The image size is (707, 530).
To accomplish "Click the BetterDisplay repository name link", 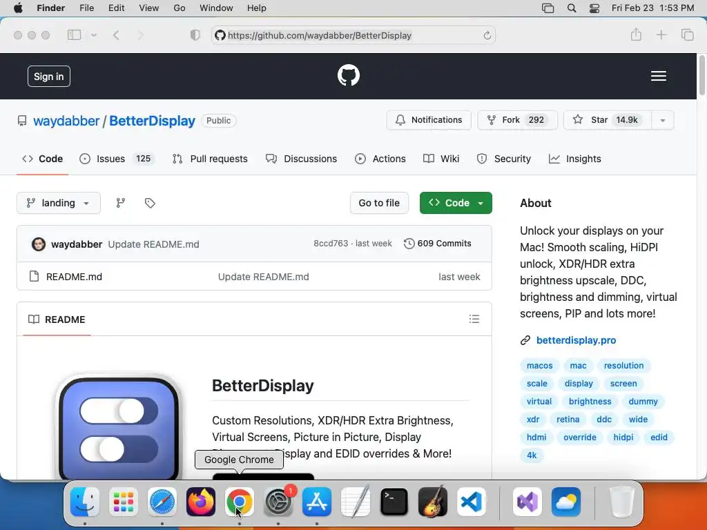I will pos(152,121).
